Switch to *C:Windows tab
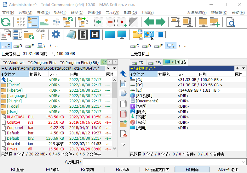The image size is (247, 173). [x=14, y=63]
